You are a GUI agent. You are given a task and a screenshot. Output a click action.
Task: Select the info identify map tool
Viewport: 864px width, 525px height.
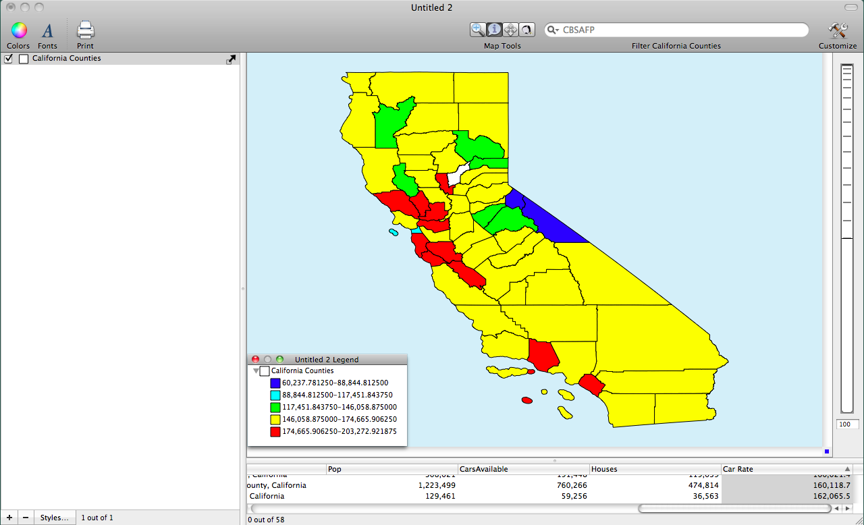494,30
